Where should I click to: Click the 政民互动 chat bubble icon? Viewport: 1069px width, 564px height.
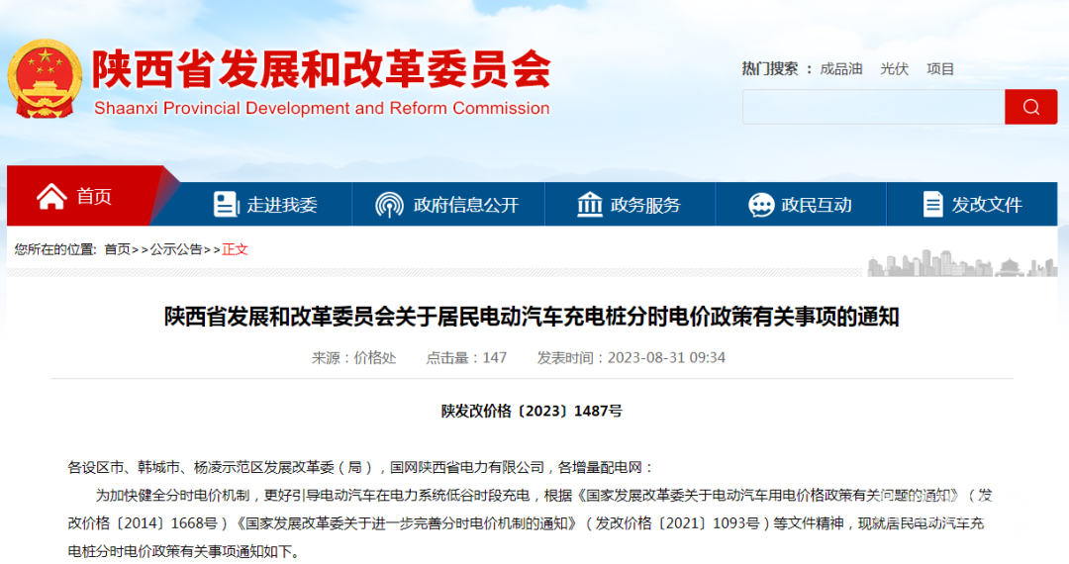point(761,205)
